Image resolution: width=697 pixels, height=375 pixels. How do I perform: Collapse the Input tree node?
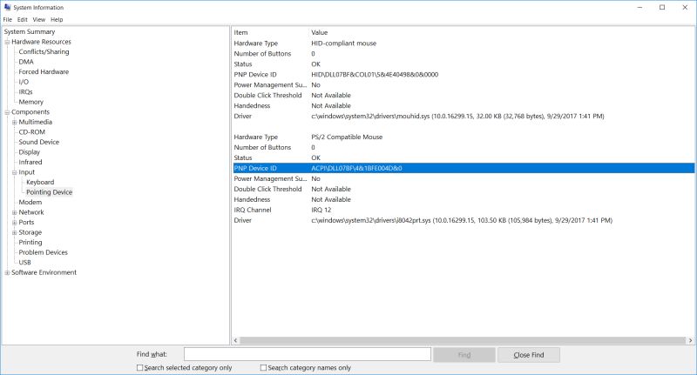tap(14, 172)
